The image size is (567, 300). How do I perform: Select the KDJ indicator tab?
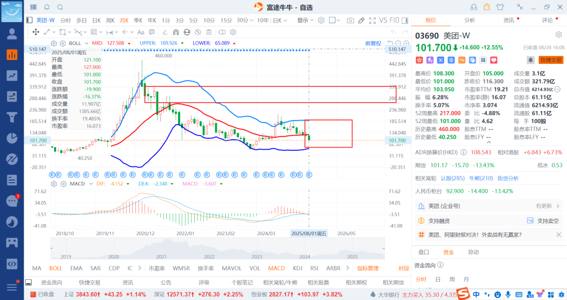coord(298,268)
